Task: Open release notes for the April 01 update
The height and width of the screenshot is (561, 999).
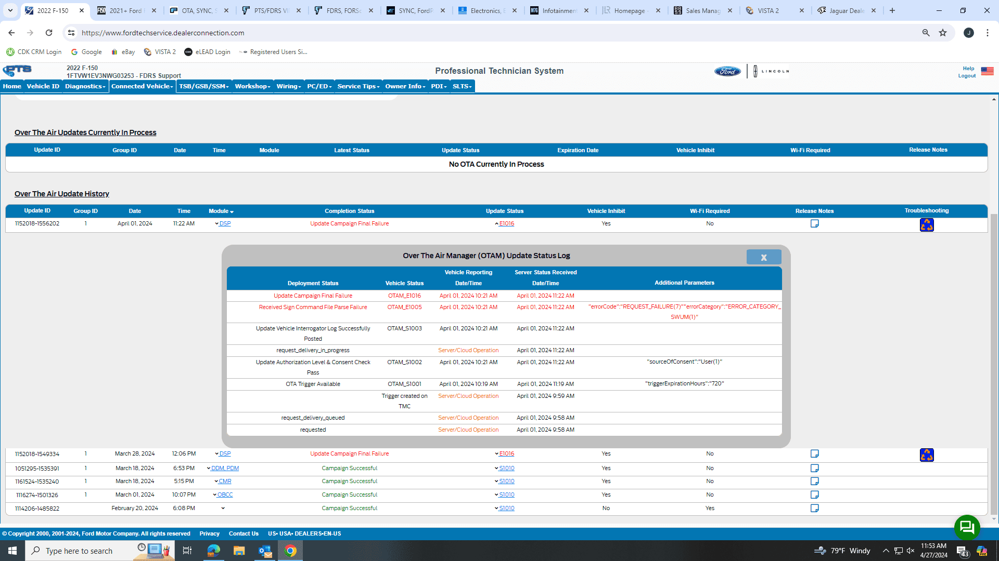Action: point(814,224)
